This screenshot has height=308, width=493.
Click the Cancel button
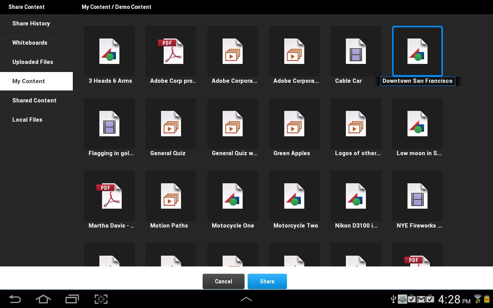pos(223,281)
